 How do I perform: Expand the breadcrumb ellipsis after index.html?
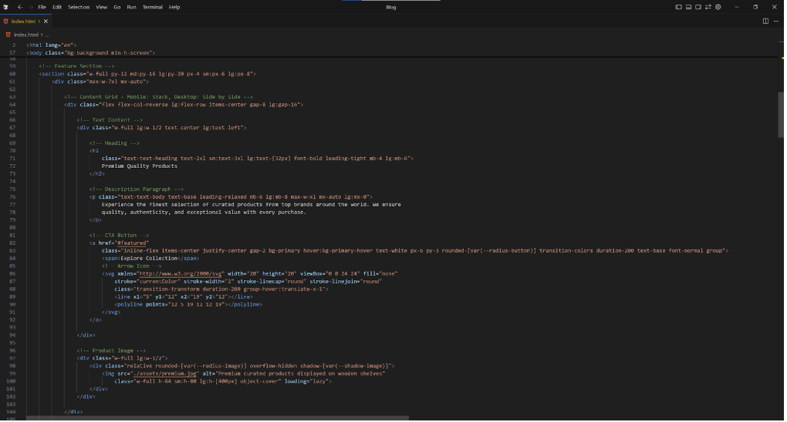(x=46, y=35)
